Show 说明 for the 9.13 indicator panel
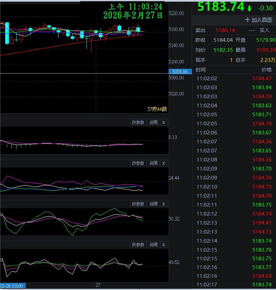Image resolution: width=276 pixels, height=290 pixels. click(x=153, y=123)
